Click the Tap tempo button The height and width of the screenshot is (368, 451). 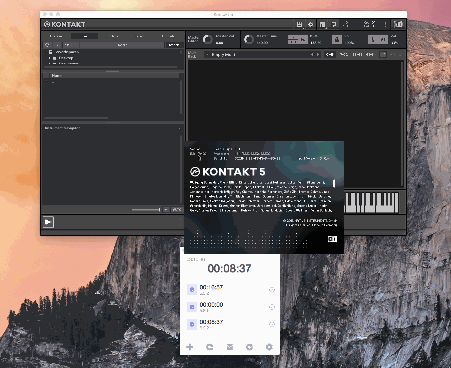303,40
